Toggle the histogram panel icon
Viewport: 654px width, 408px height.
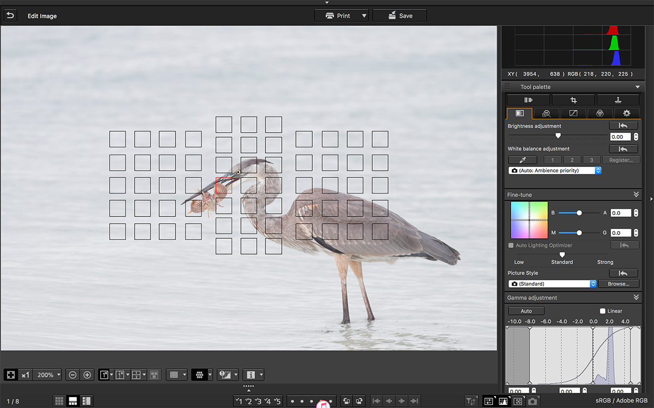[503, 401]
